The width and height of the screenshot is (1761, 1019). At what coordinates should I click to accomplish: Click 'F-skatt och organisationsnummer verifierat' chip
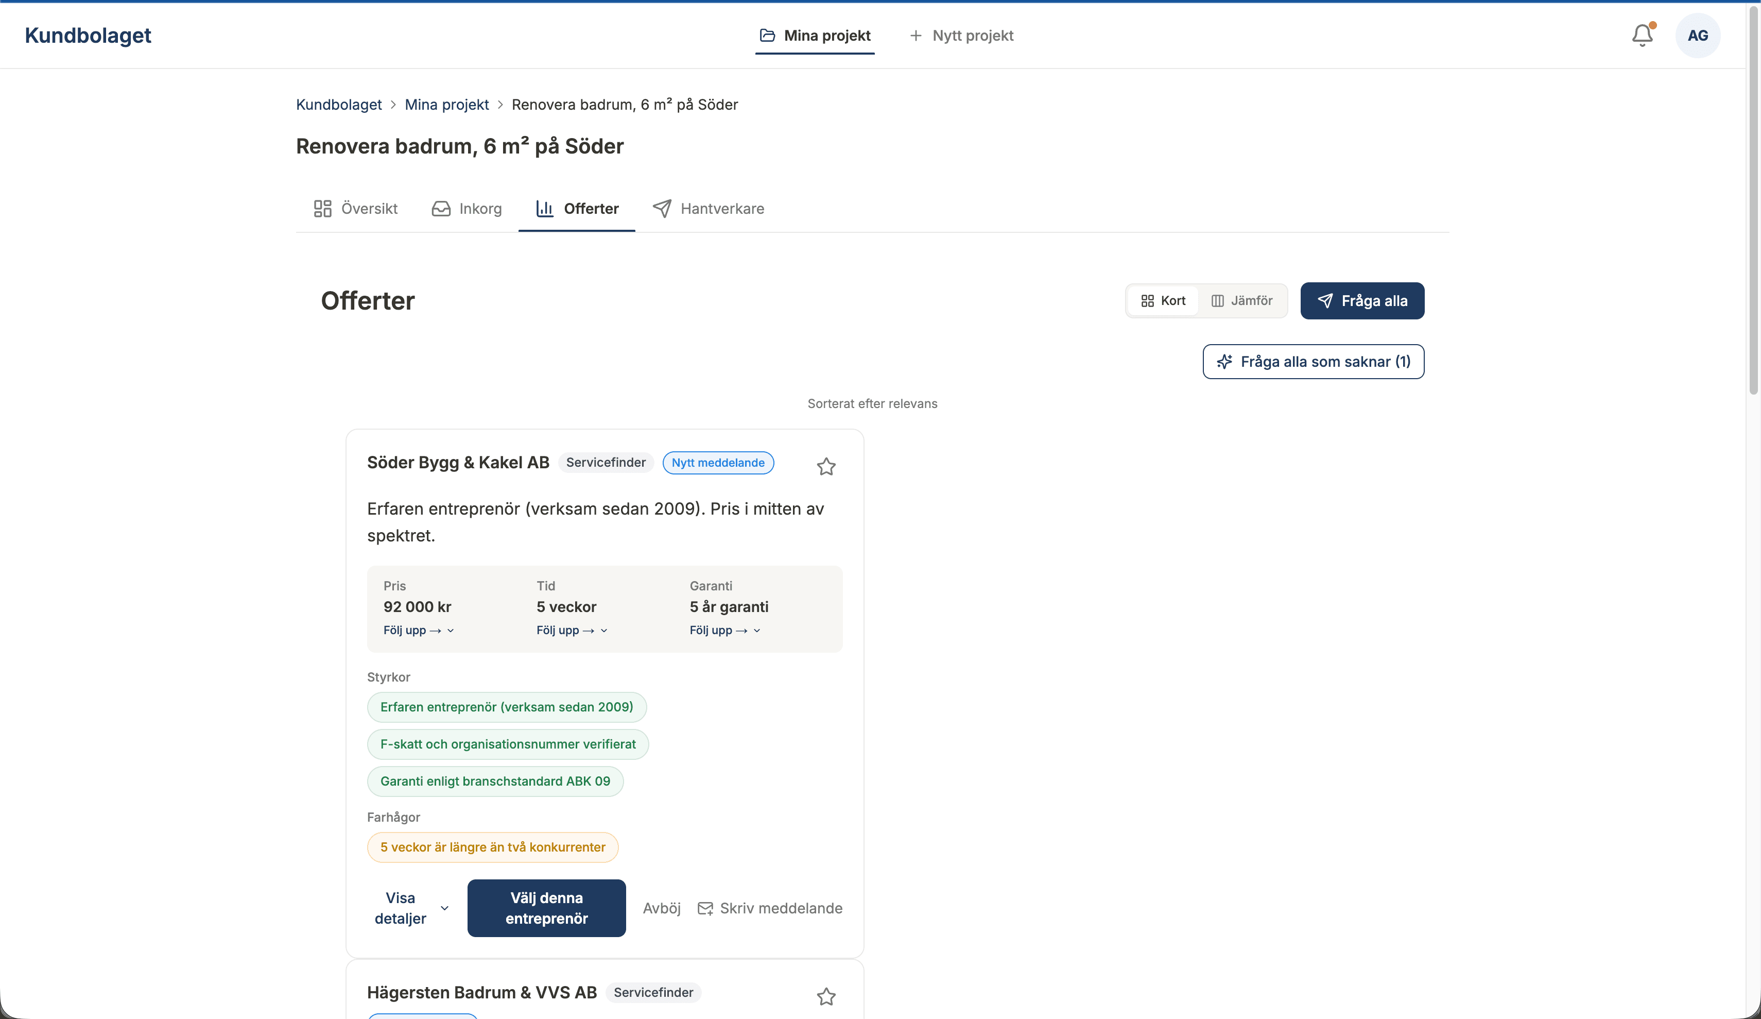point(508,744)
